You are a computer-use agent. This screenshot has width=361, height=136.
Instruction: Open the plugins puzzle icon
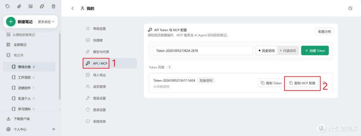(42, 6)
